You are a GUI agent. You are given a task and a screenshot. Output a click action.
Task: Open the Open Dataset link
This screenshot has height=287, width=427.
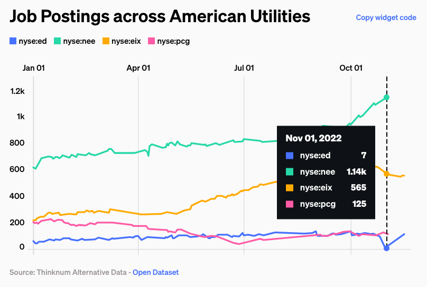(x=155, y=272)
